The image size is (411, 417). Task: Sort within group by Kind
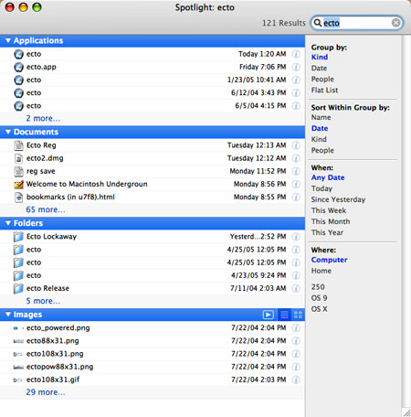(x=319, y=139)
